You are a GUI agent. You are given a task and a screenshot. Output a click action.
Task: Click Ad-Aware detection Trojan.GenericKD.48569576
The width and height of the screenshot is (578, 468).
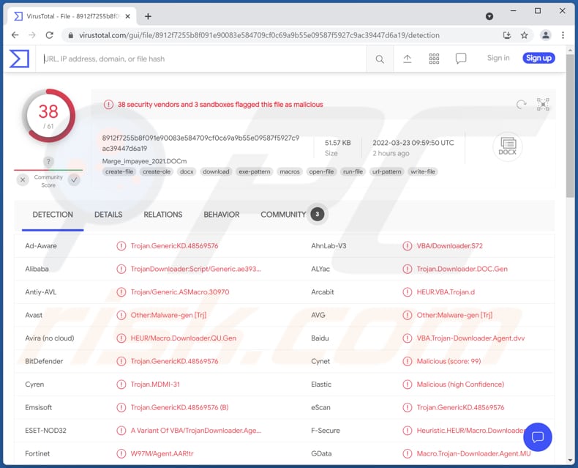174,246
